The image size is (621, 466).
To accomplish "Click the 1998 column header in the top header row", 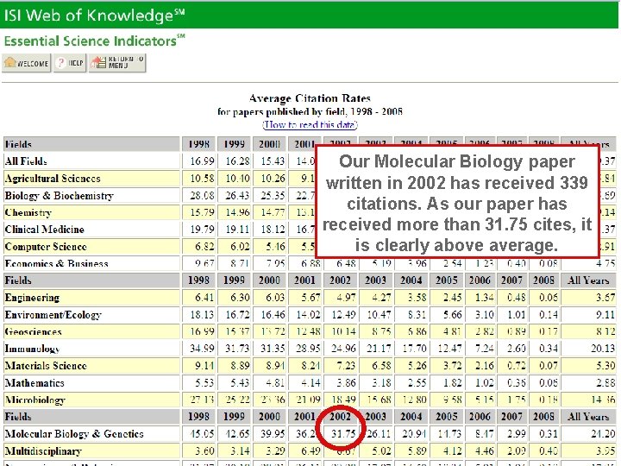I will point(199,144).
